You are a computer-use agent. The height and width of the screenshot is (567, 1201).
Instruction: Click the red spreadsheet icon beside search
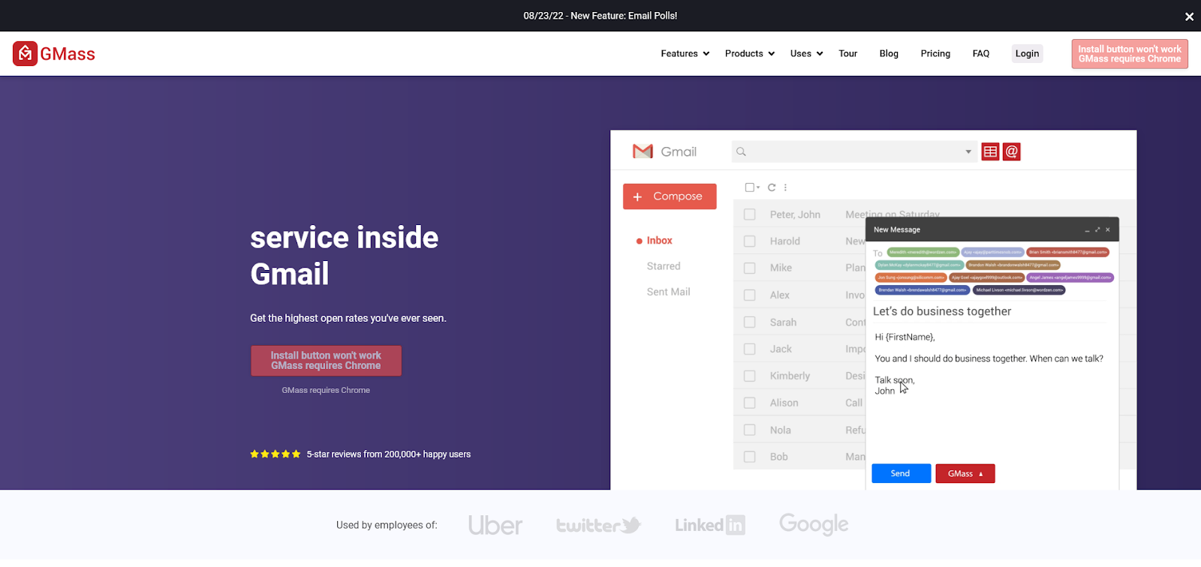[990, 151]
